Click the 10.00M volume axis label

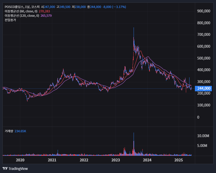coord(203,136)
